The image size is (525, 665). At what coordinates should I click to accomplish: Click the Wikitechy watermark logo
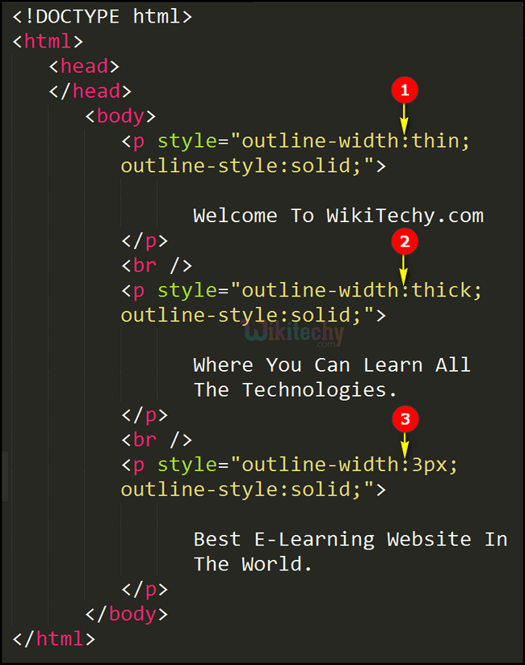coord(294,333)
